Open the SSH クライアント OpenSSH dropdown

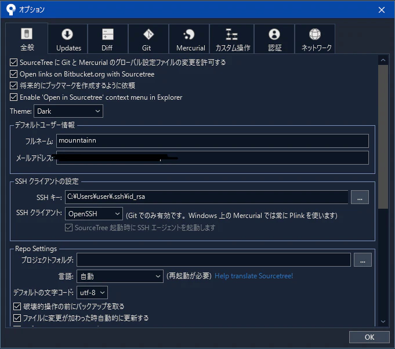(94, 214)
